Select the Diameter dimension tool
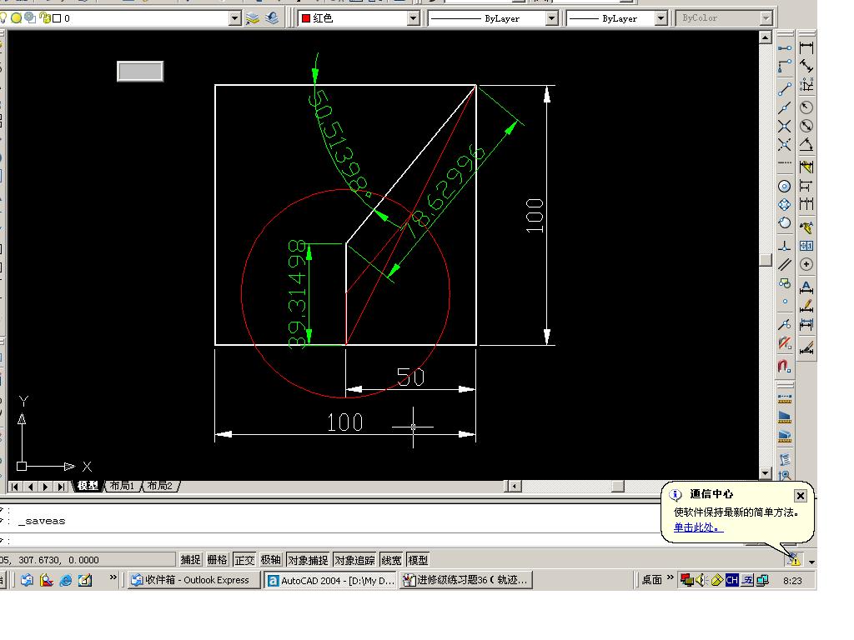The height and width of the screenshot is (640, 854). 806,126
